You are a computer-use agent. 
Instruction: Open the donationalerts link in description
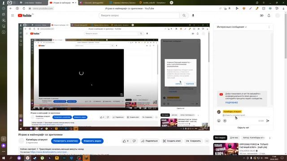click(49, 152)
